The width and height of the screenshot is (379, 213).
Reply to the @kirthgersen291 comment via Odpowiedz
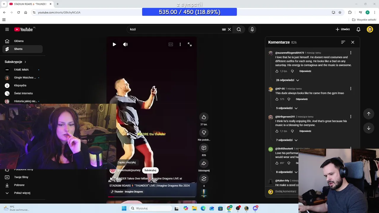(x=305, y=131)
